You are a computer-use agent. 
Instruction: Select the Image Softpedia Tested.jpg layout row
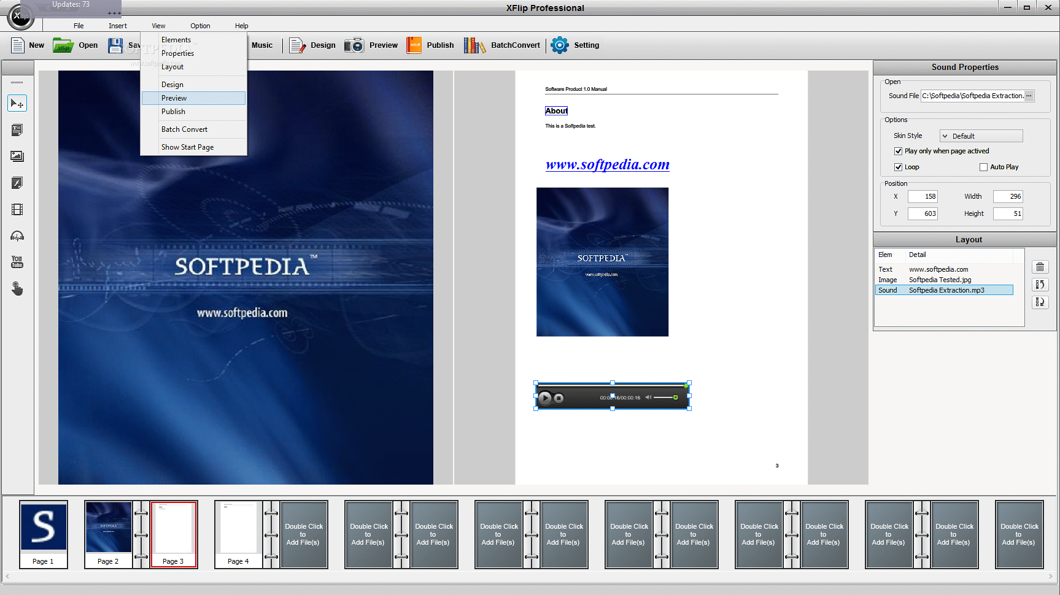tap(944, 280)
